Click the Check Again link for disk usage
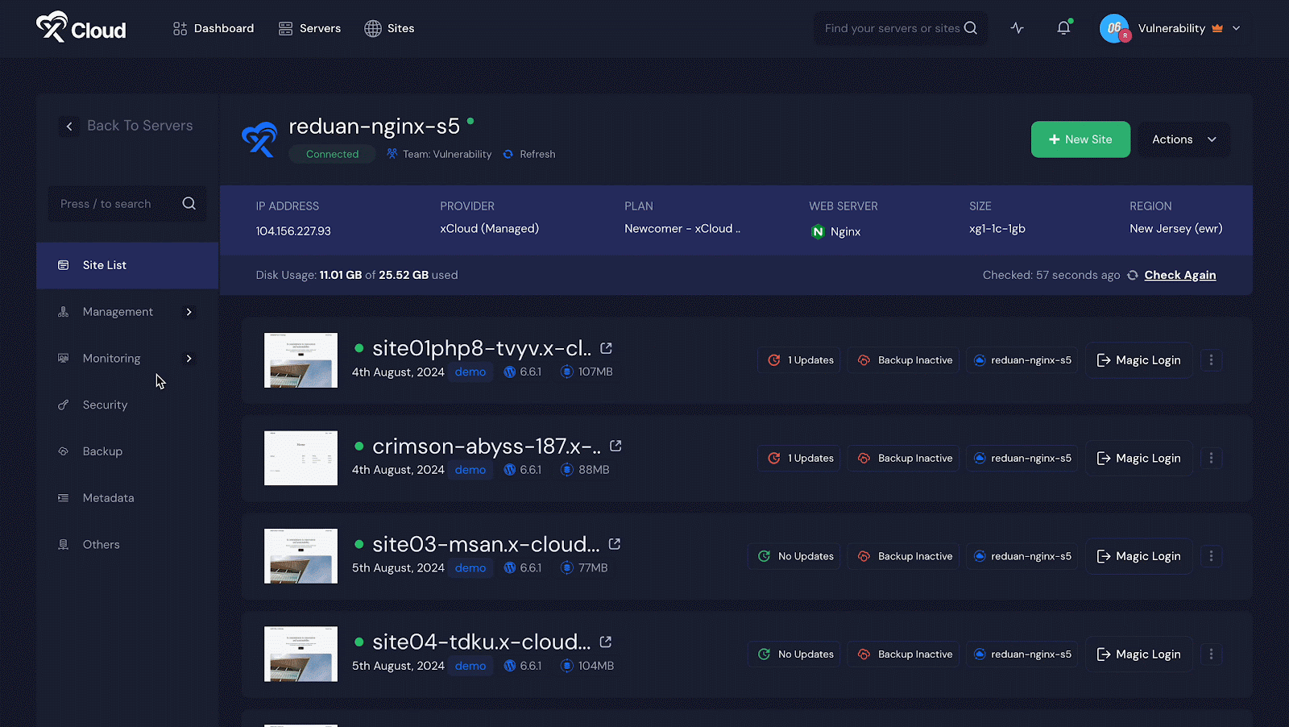Viewport: 1289px width, 727px height. pyautogui.click(x=1179, y=274)
